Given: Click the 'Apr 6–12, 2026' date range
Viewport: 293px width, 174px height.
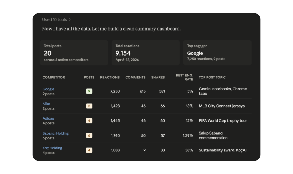Looking at the screenshot, I should tap(127, 60).
